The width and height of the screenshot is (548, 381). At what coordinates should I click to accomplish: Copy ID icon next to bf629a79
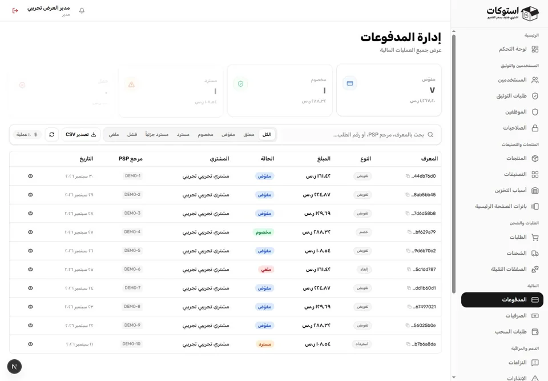[409, 232]
